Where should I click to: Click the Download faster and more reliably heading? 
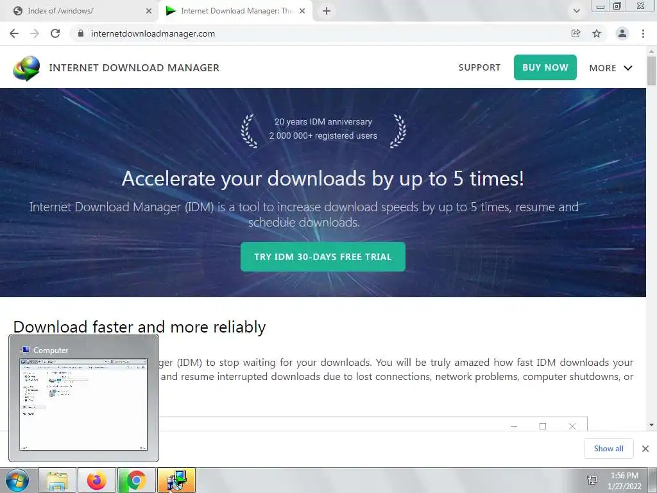[x=139, y=327]
